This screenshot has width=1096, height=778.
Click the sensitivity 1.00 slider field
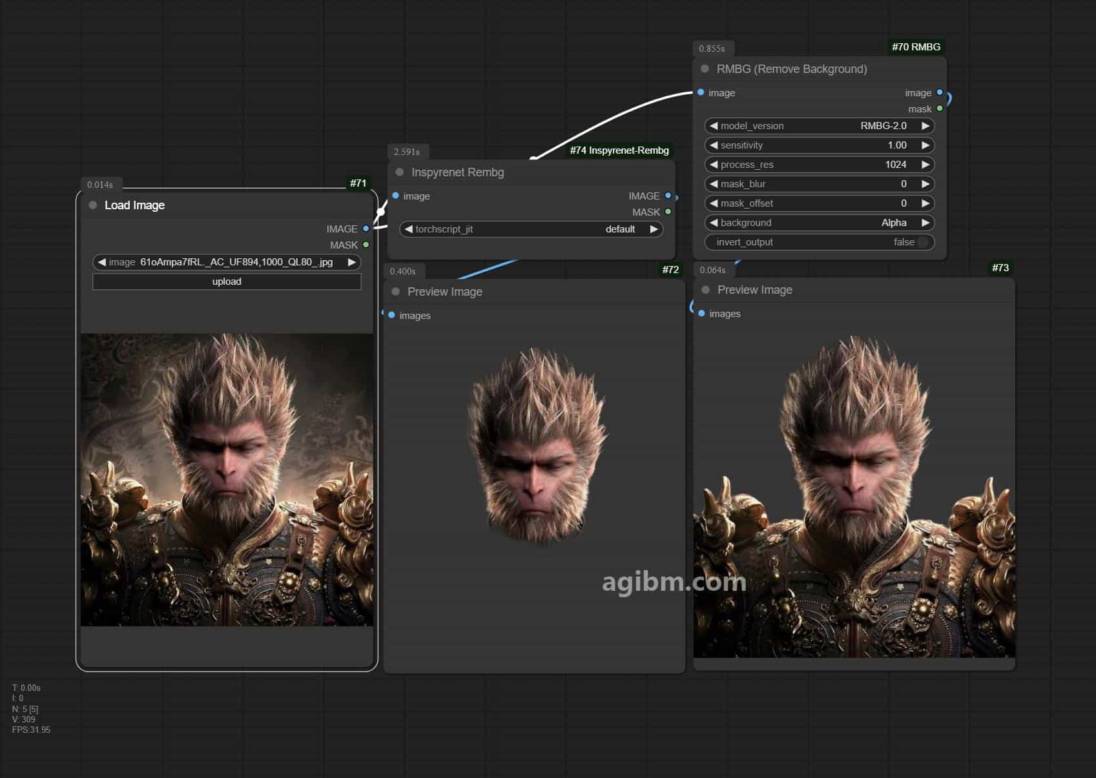tap(820, 145)
